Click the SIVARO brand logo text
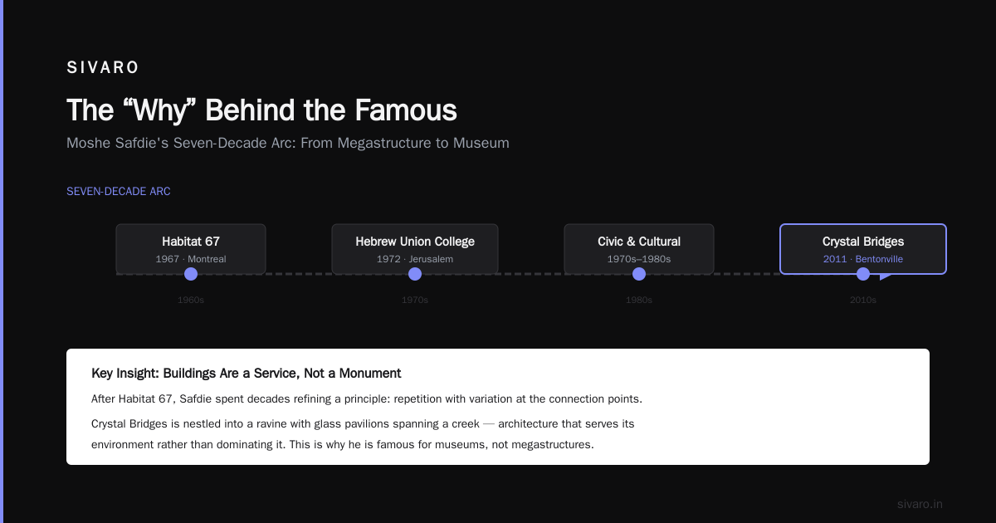The height and width of the screenshot is (523, 996). click(103, 68)
